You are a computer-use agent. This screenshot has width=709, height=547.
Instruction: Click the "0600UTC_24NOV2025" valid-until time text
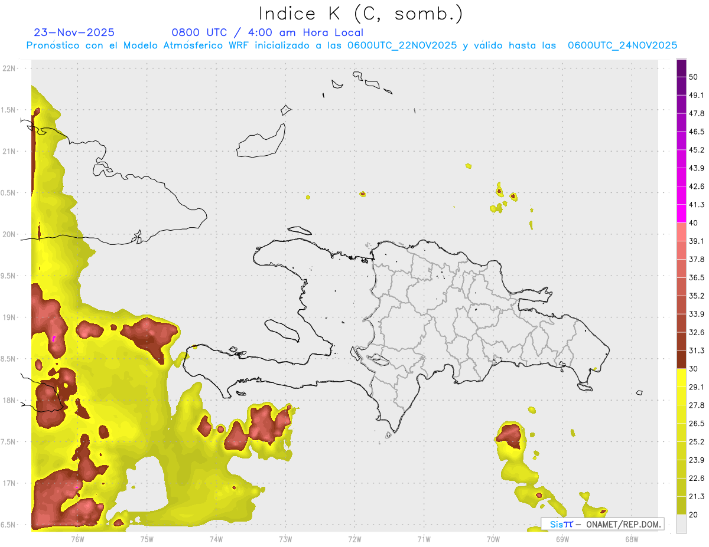[622, 45]
